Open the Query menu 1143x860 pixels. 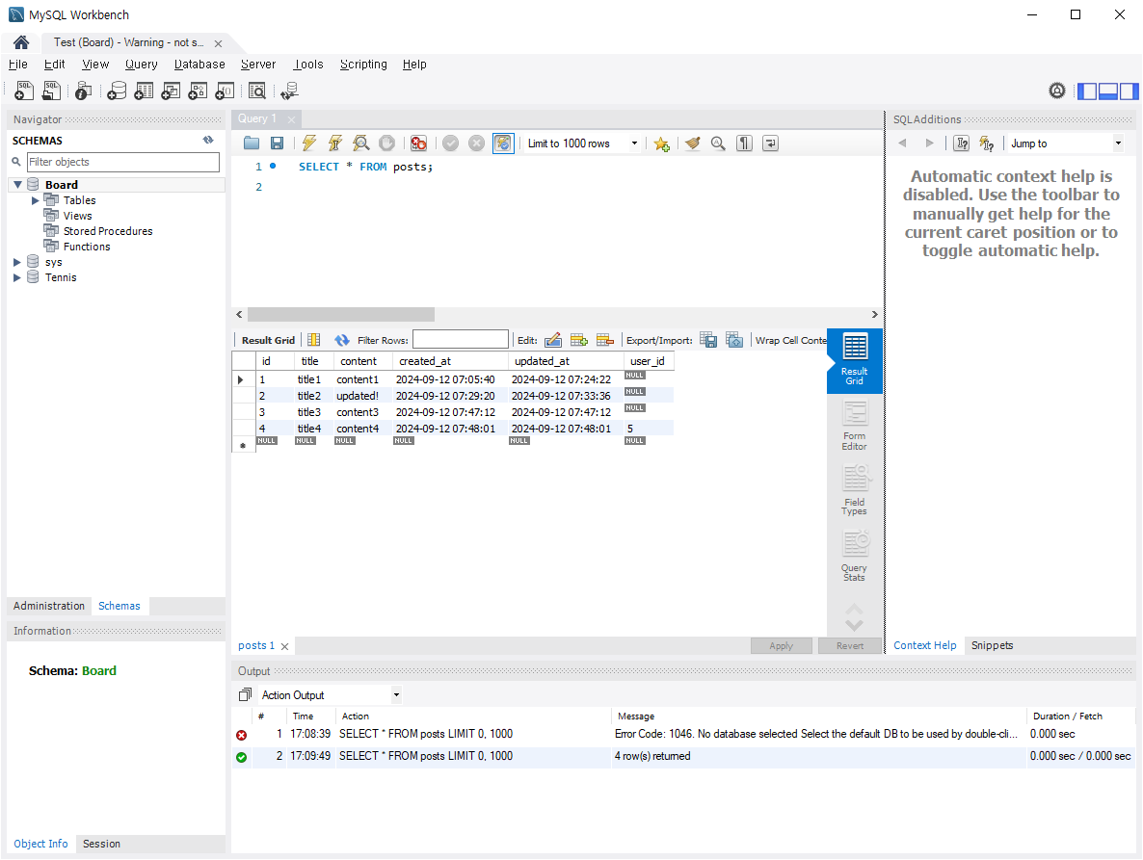142,65
